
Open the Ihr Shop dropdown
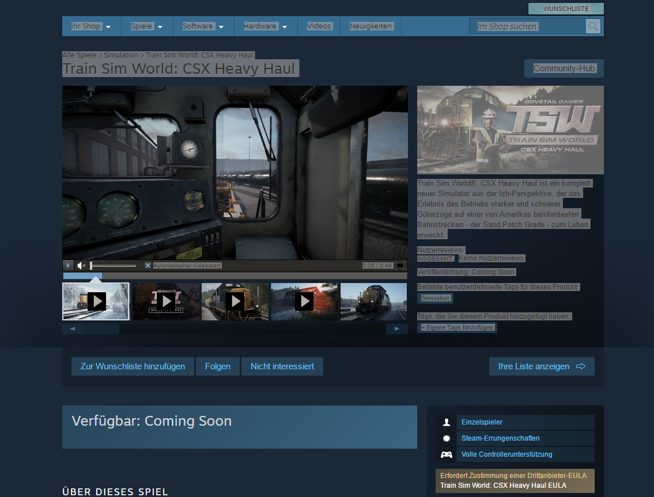(91, 26)
